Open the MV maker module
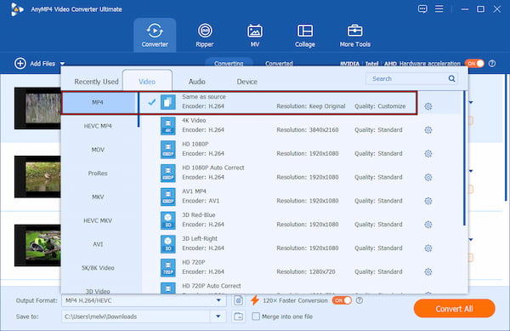 (x=255, y=35)
